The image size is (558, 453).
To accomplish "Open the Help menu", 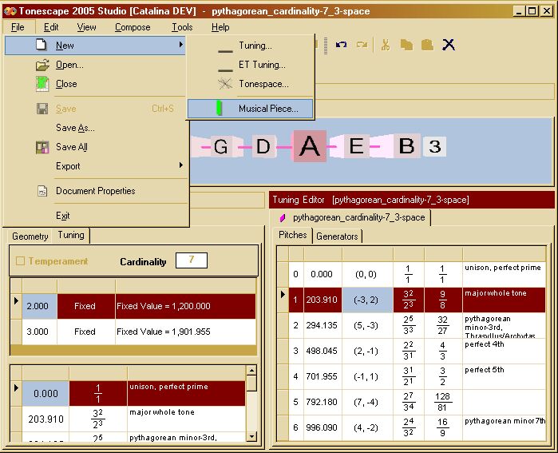I will [220, 27].
